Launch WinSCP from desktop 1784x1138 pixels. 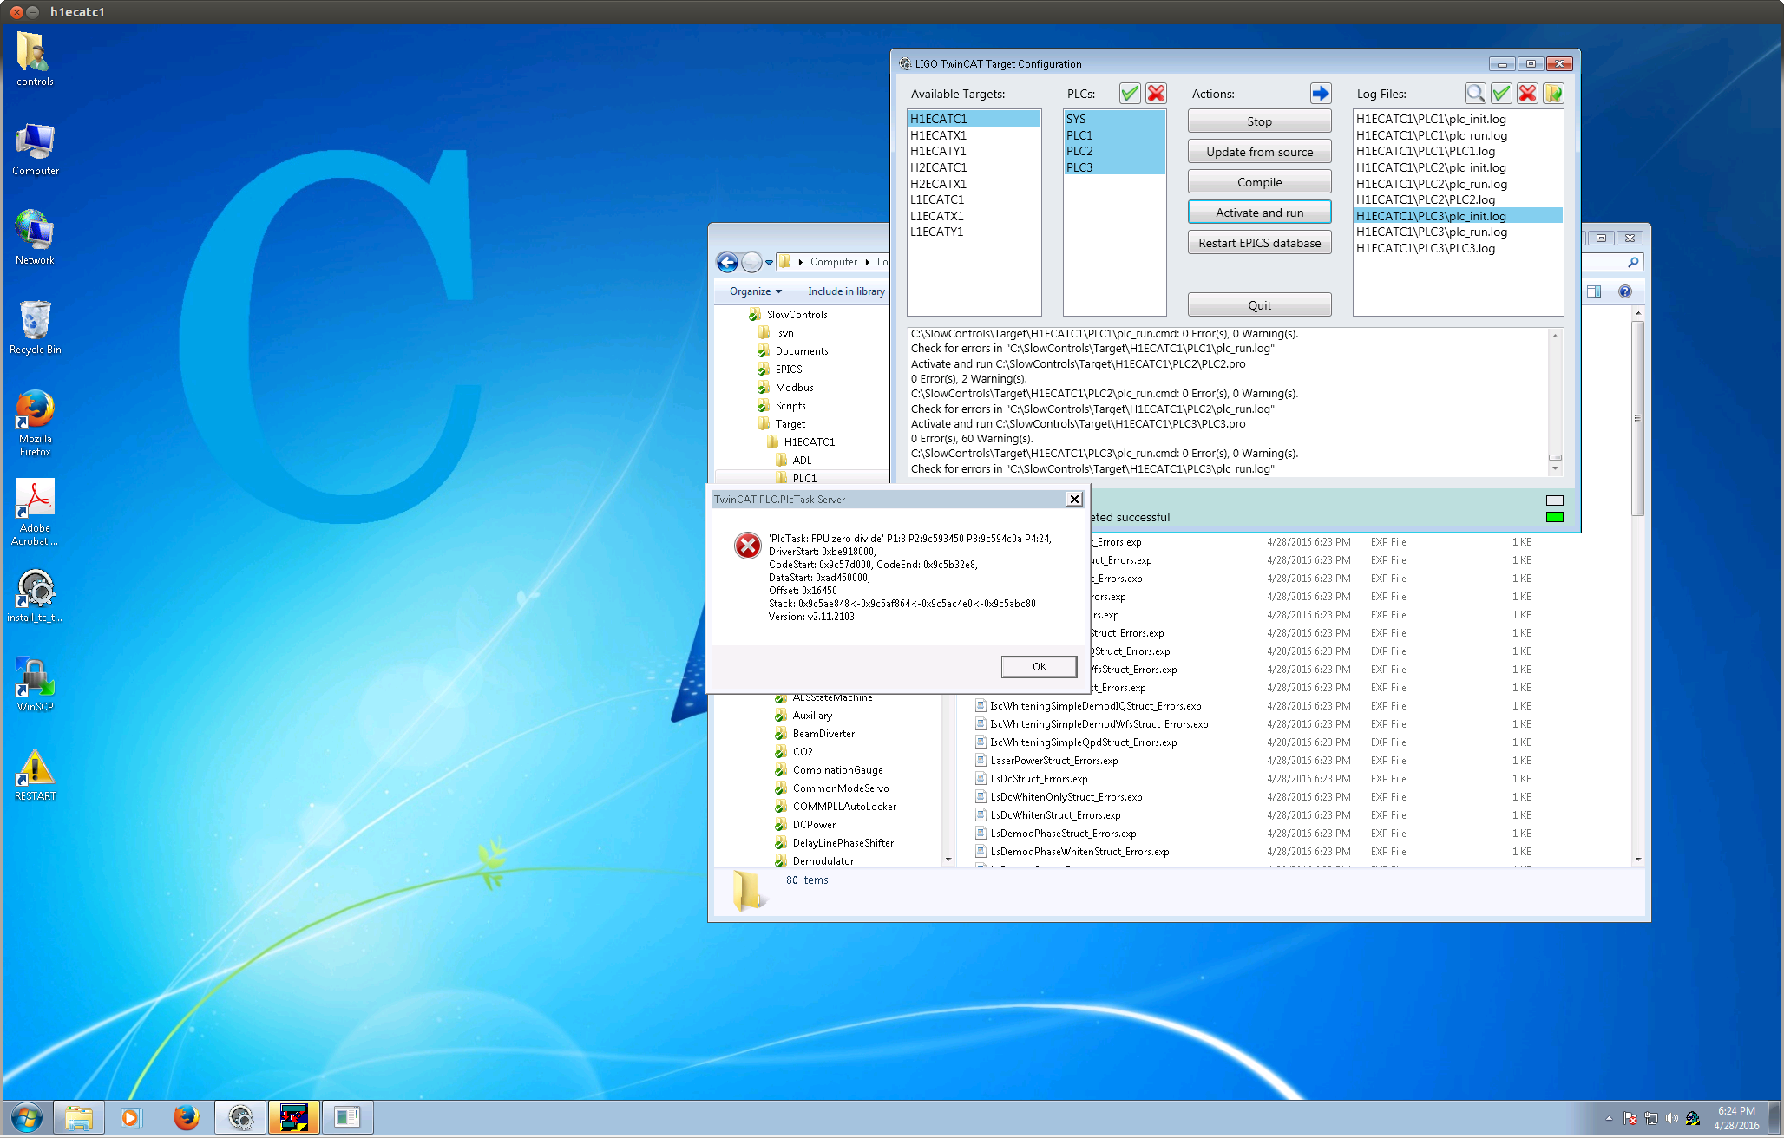(x=35, y=685)
